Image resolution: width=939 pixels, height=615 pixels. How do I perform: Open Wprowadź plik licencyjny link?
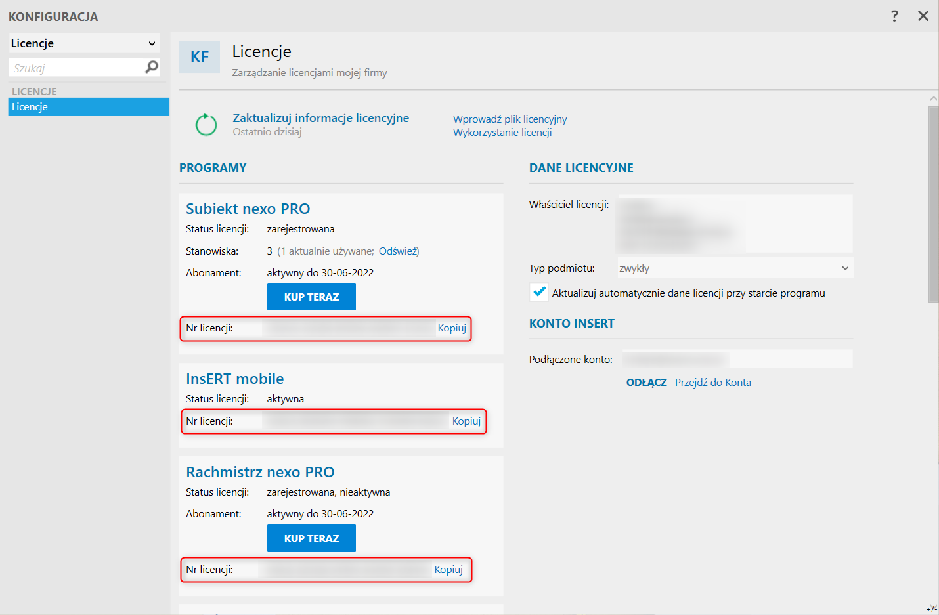tap(510, 119)
